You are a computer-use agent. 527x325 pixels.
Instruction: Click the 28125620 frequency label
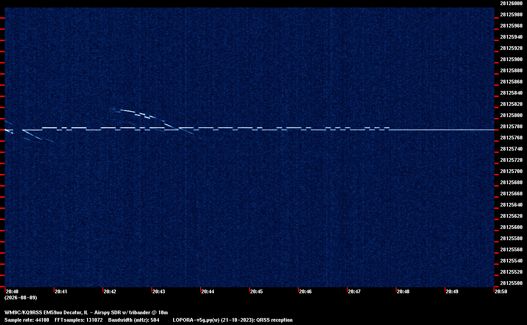click(511, 216)
